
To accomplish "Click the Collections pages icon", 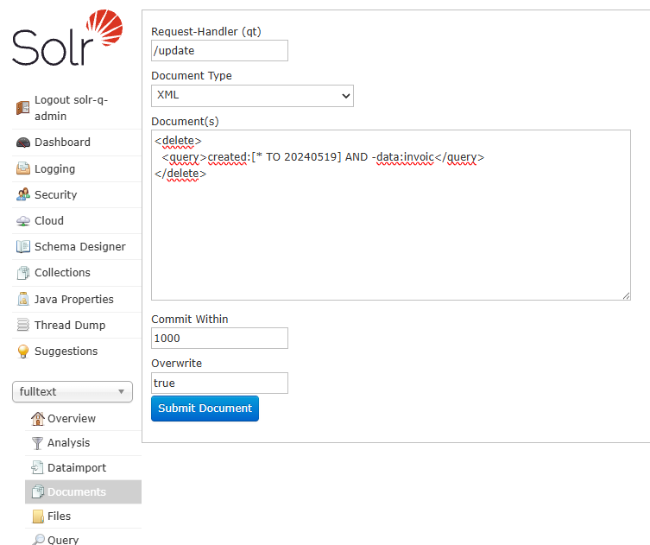I will (22, 273).
